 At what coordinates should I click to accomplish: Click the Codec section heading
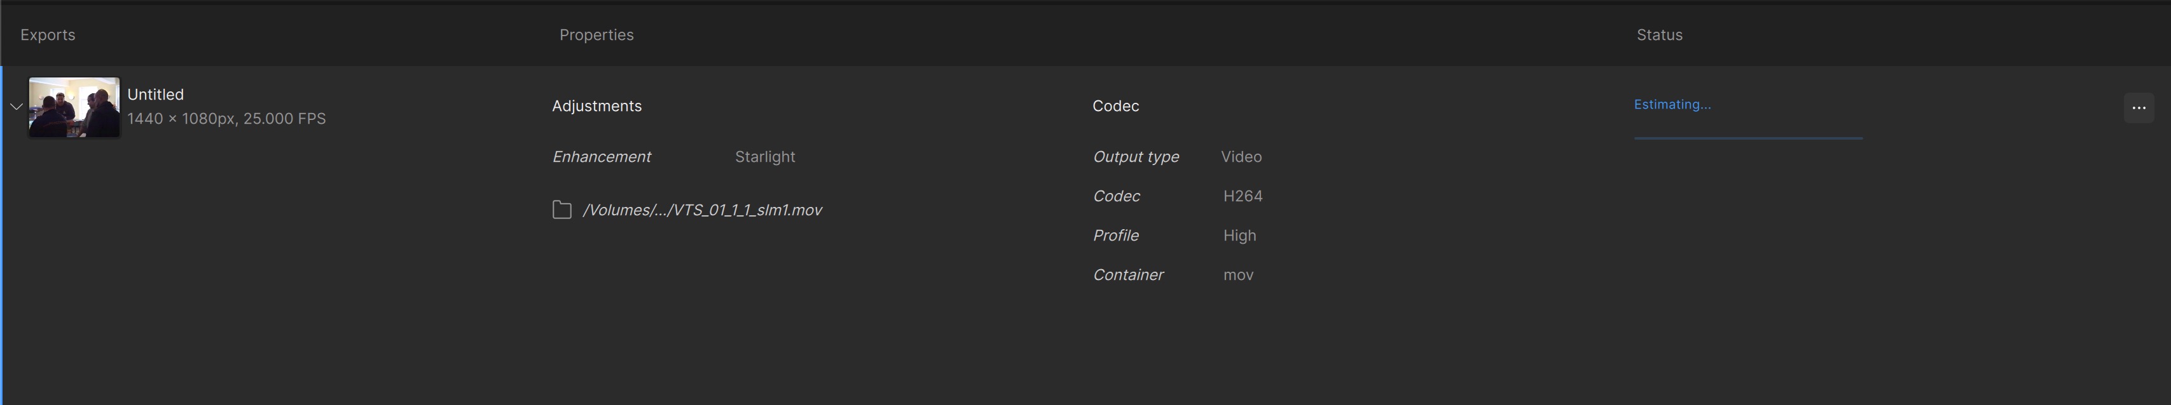pos(1115,106)
